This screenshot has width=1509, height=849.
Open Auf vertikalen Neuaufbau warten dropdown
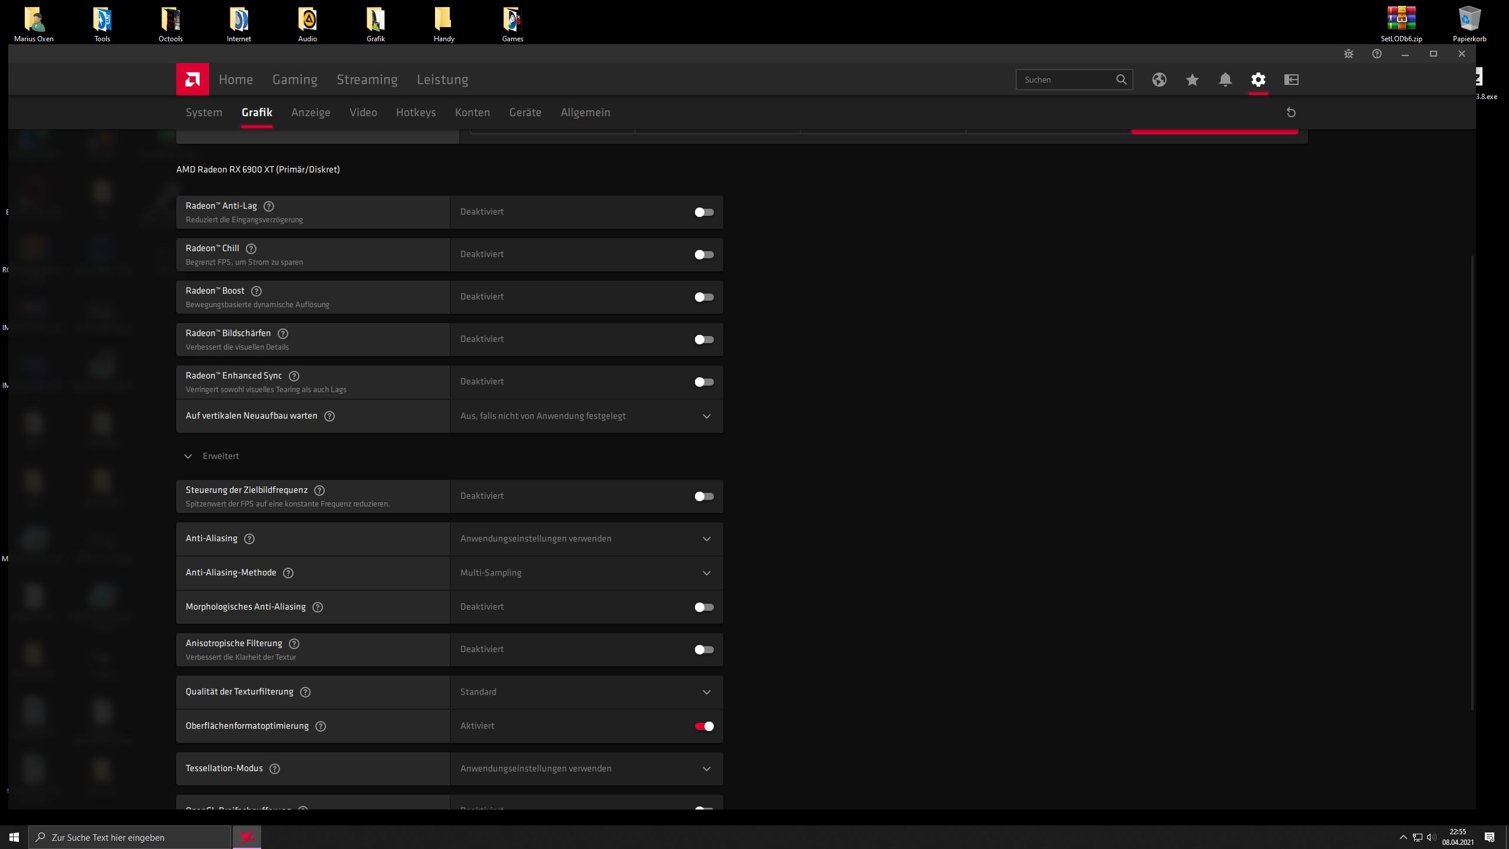pos(587,416)
